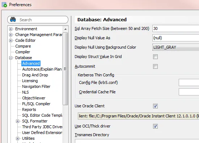Select SQL Editor Code Templates
This screenshot has height=143, width=199.
[x=42, y=115]
